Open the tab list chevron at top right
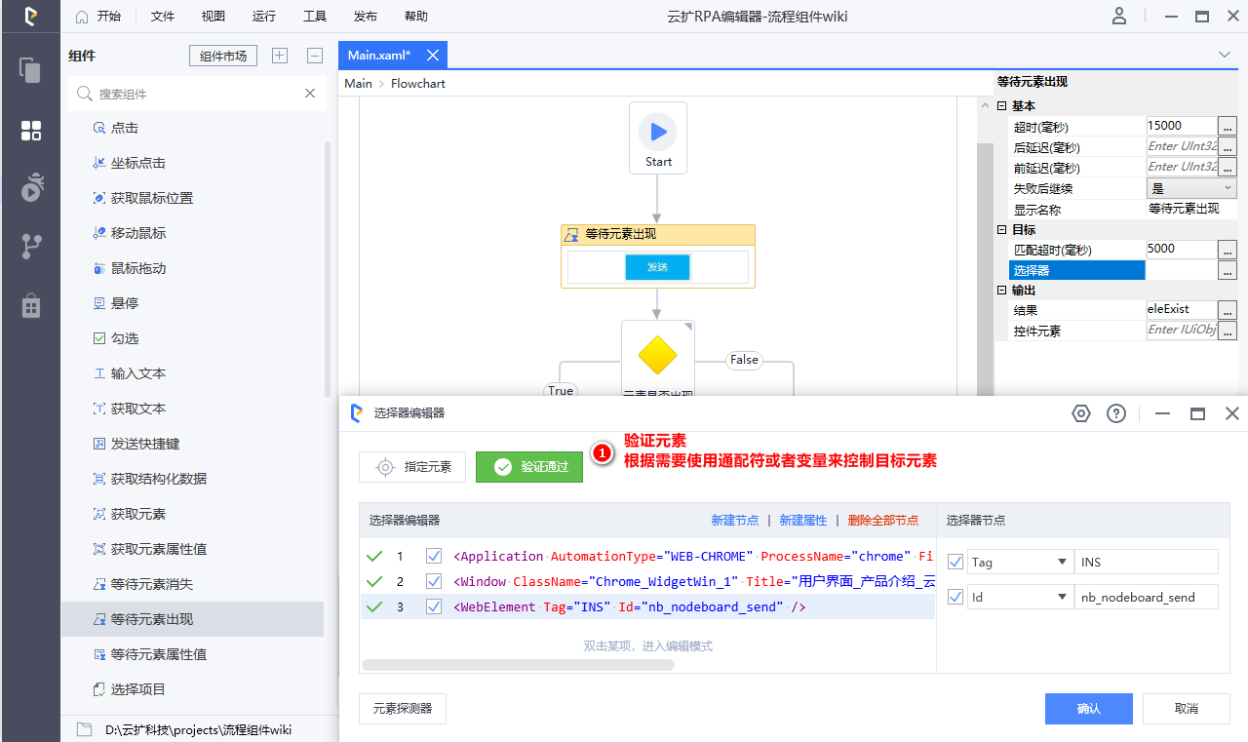 (1226, 55)
